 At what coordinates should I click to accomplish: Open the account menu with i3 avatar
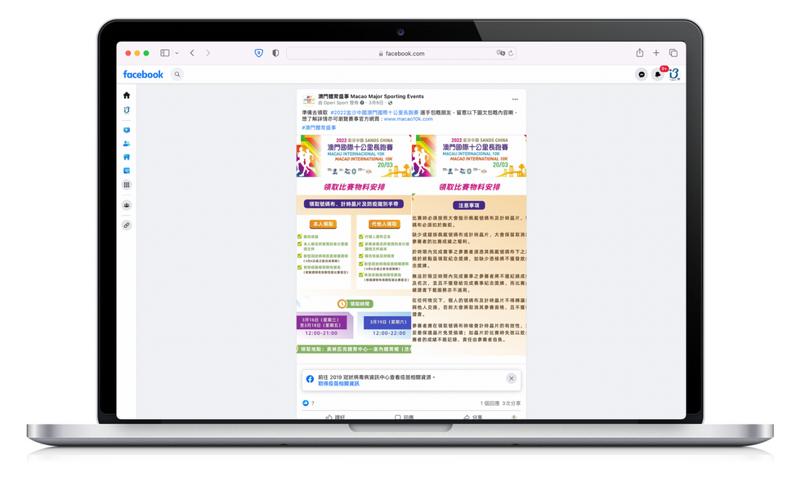coord(674,74)
